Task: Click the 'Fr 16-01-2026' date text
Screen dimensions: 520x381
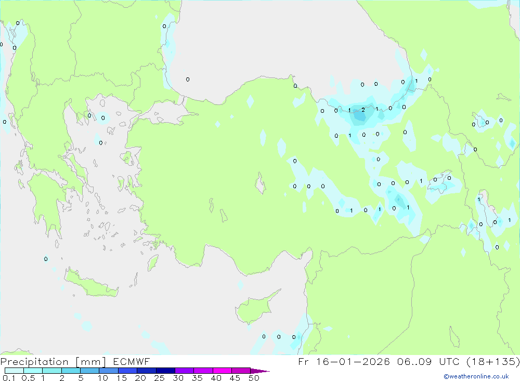Action: coord(344,361)
